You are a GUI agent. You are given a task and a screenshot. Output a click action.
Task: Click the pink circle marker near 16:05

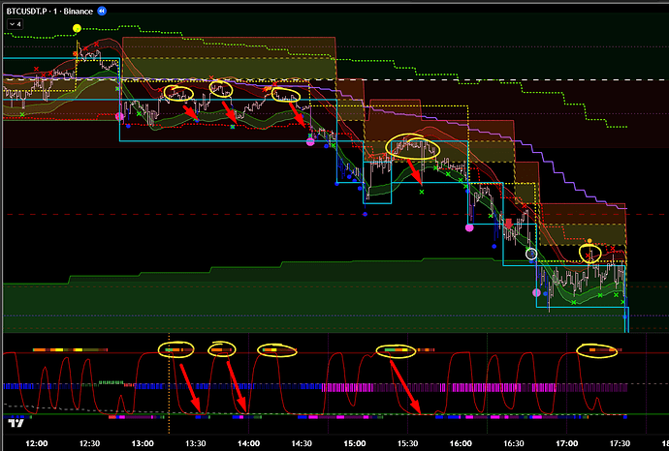point(469,228)
